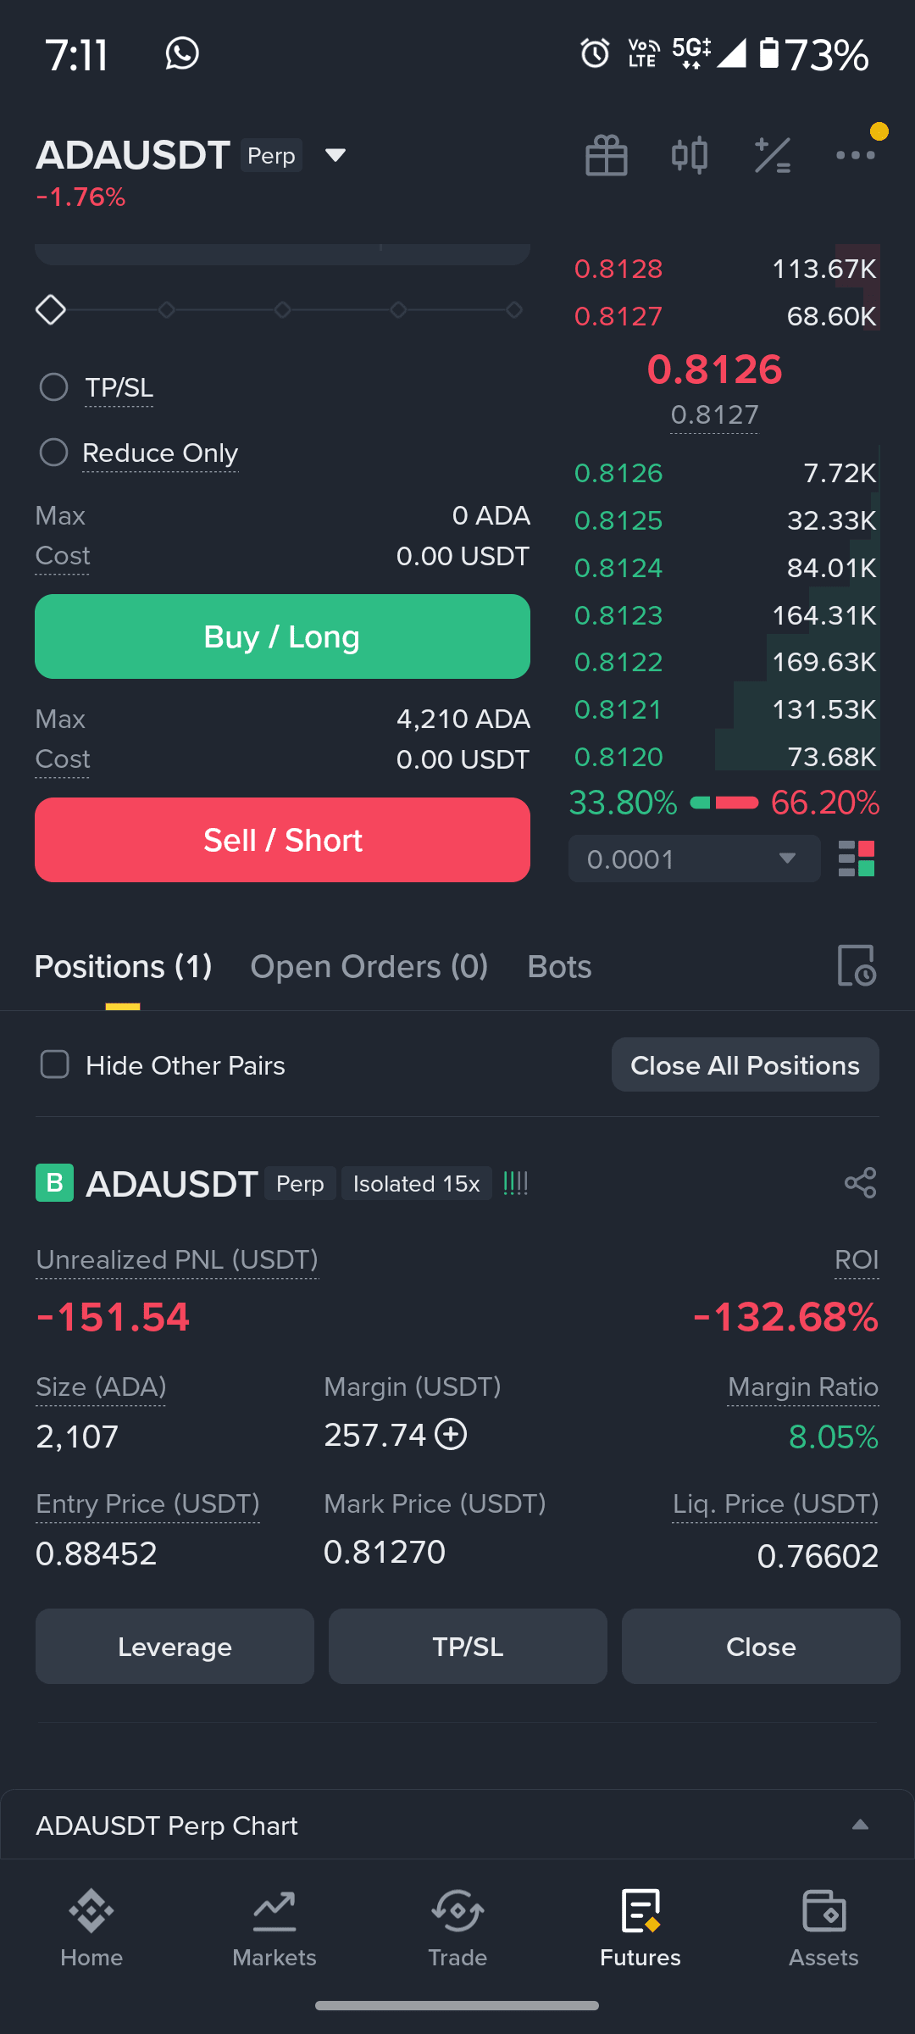
Task: Enable the Reduce Only option
Action: point(54,453)
